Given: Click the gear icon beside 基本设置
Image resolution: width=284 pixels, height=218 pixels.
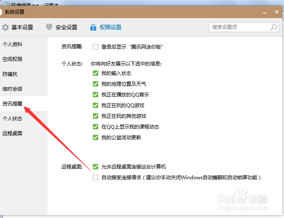Looking at the screenshot, I should point(5,27).
